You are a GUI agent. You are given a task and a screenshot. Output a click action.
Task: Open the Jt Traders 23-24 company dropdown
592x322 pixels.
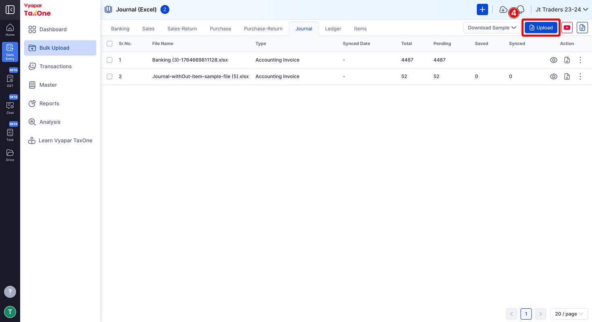coord(562,10)
